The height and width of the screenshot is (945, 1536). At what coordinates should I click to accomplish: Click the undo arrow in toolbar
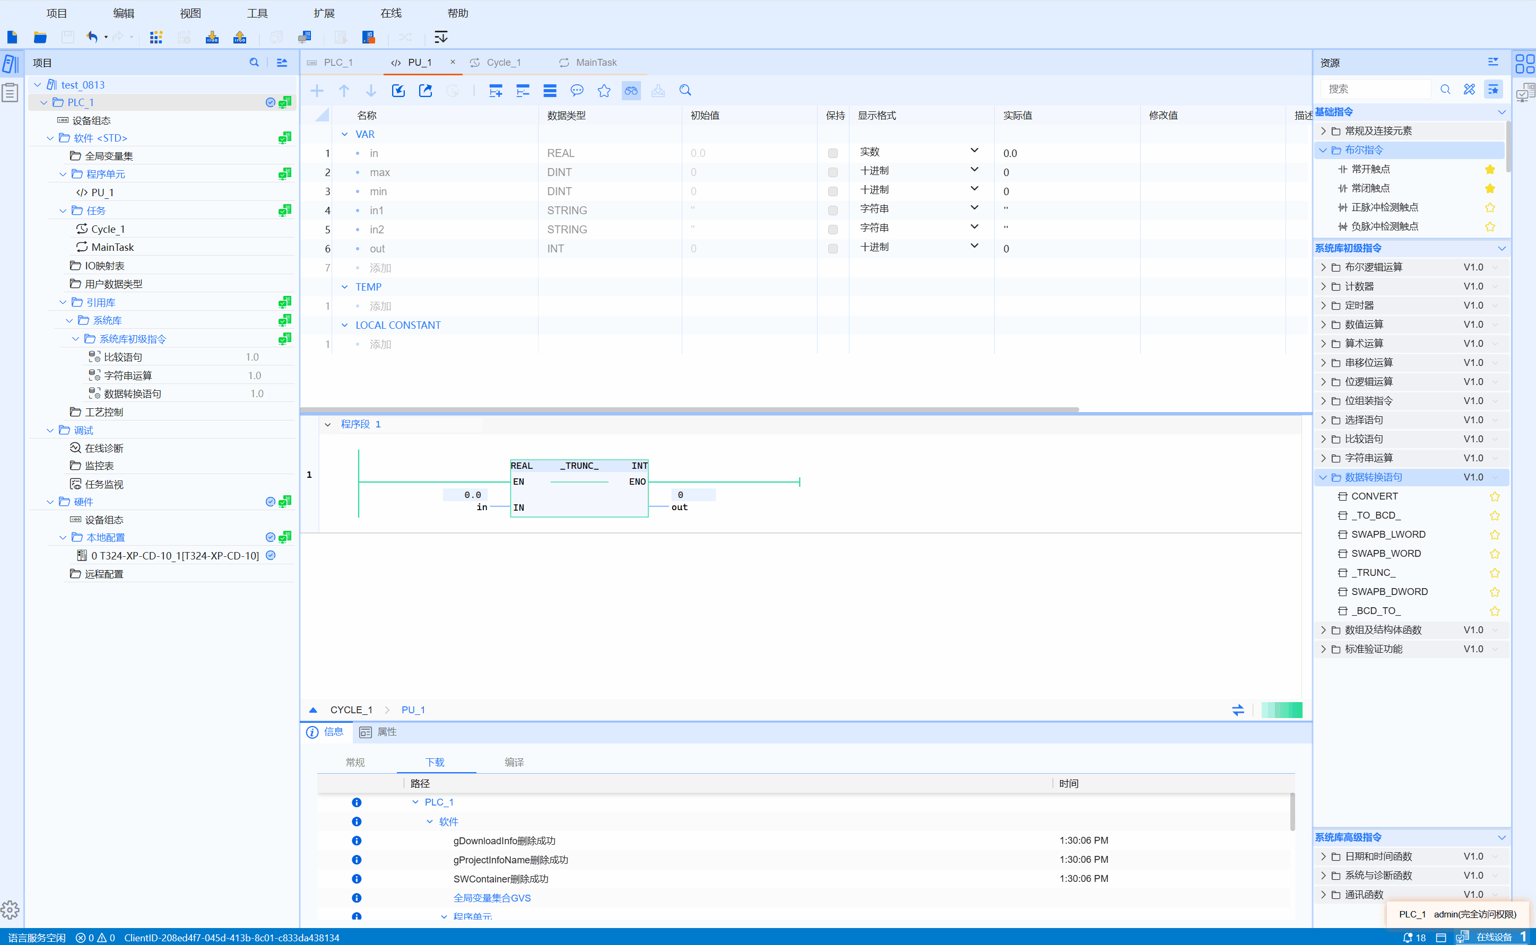click(x=92, y=38)
